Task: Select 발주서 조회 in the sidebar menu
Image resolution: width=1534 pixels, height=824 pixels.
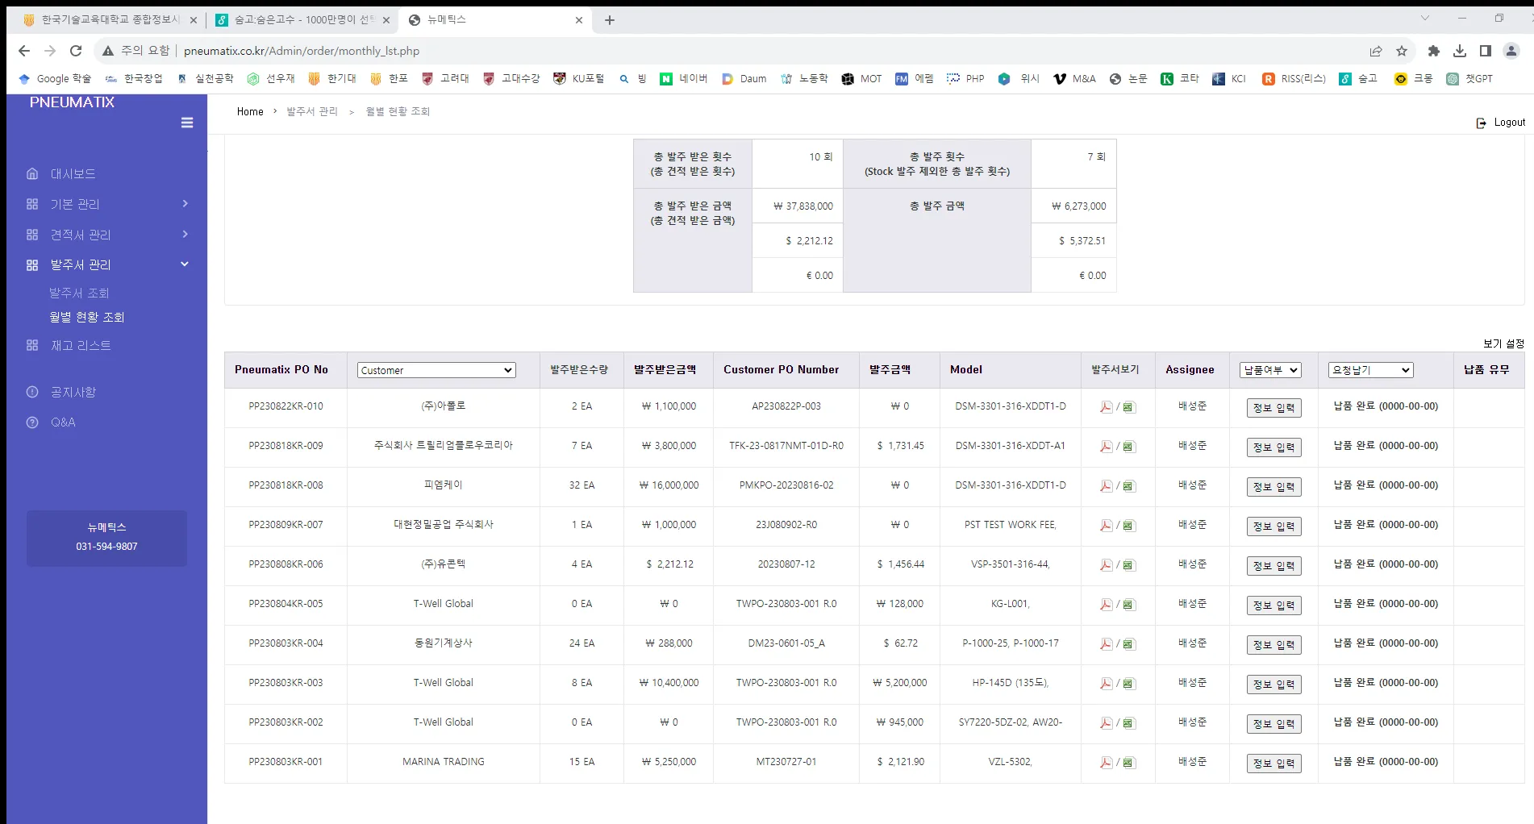Action: click(x=81, y=292)
